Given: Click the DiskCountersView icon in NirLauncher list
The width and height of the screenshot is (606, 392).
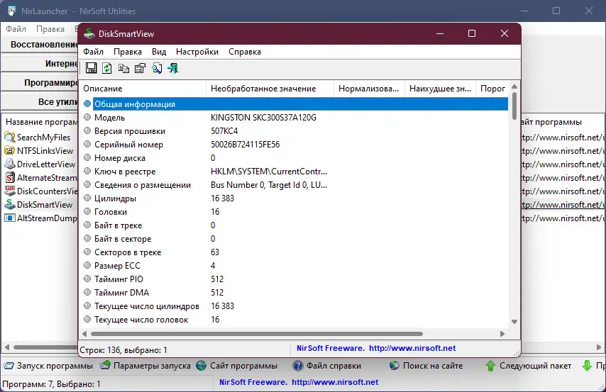Looking at the screenshot, I should pyautogui.click(x=10, y=191).
